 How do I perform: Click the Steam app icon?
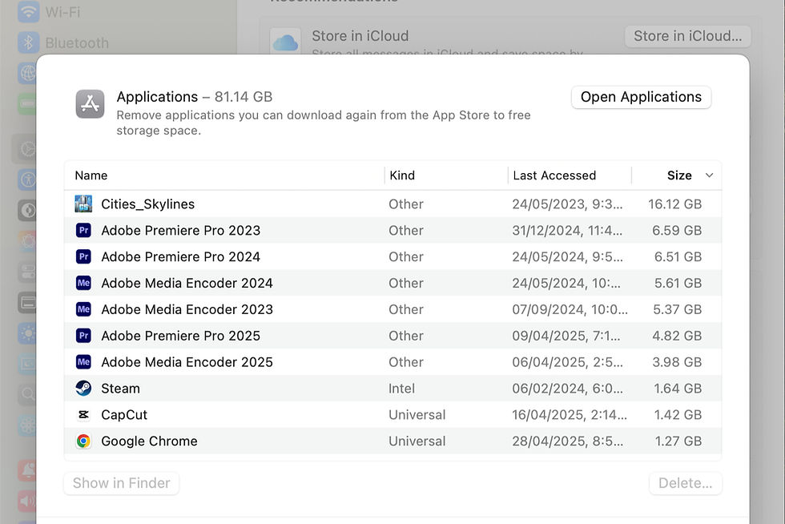pos(83,389)
